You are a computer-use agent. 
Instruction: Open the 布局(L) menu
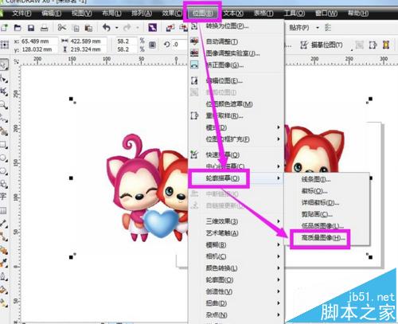(x=111, y=13)
